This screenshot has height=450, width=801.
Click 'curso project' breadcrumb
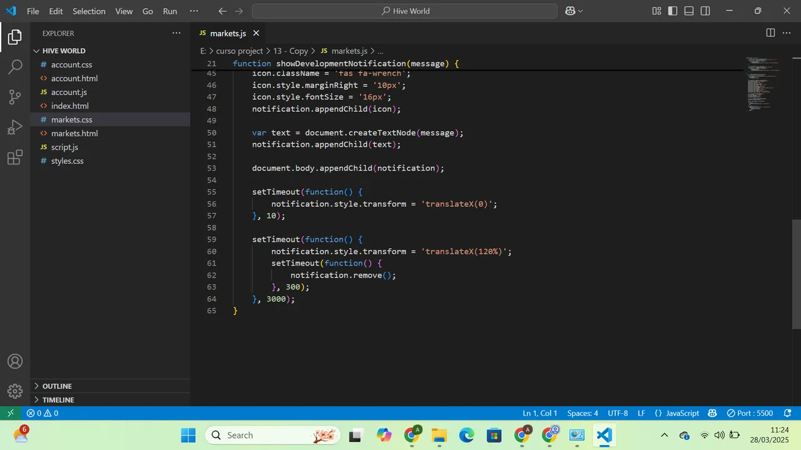[x=240, y=51]
